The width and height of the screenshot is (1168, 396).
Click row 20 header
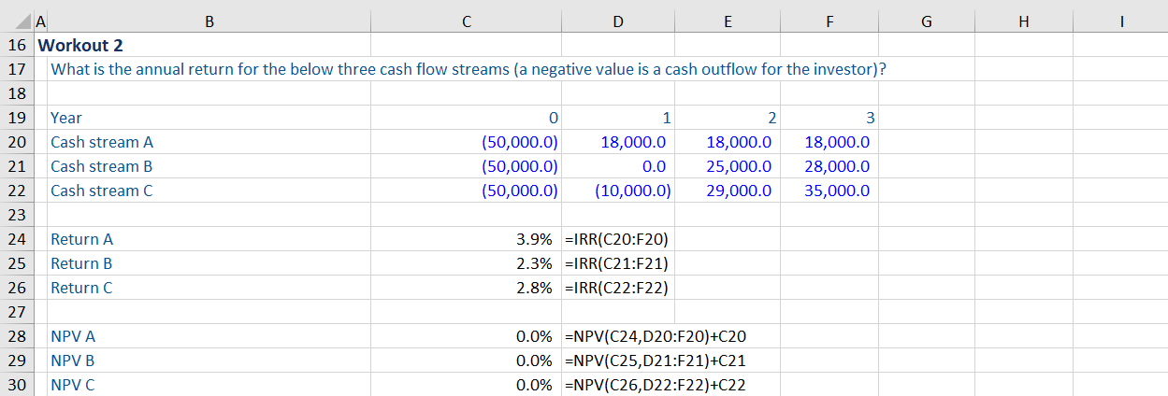tap(16, 142)
